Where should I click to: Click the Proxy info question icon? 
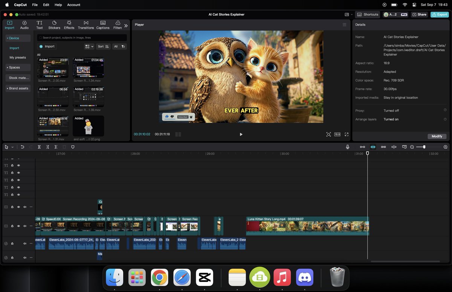click(445, 110)
